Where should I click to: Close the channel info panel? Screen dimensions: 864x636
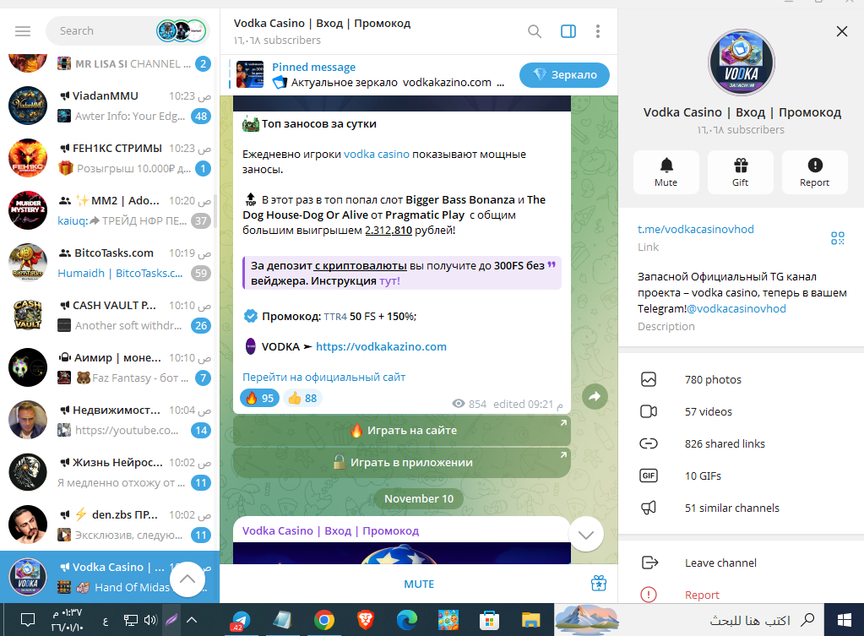click(x=842, y=31)
